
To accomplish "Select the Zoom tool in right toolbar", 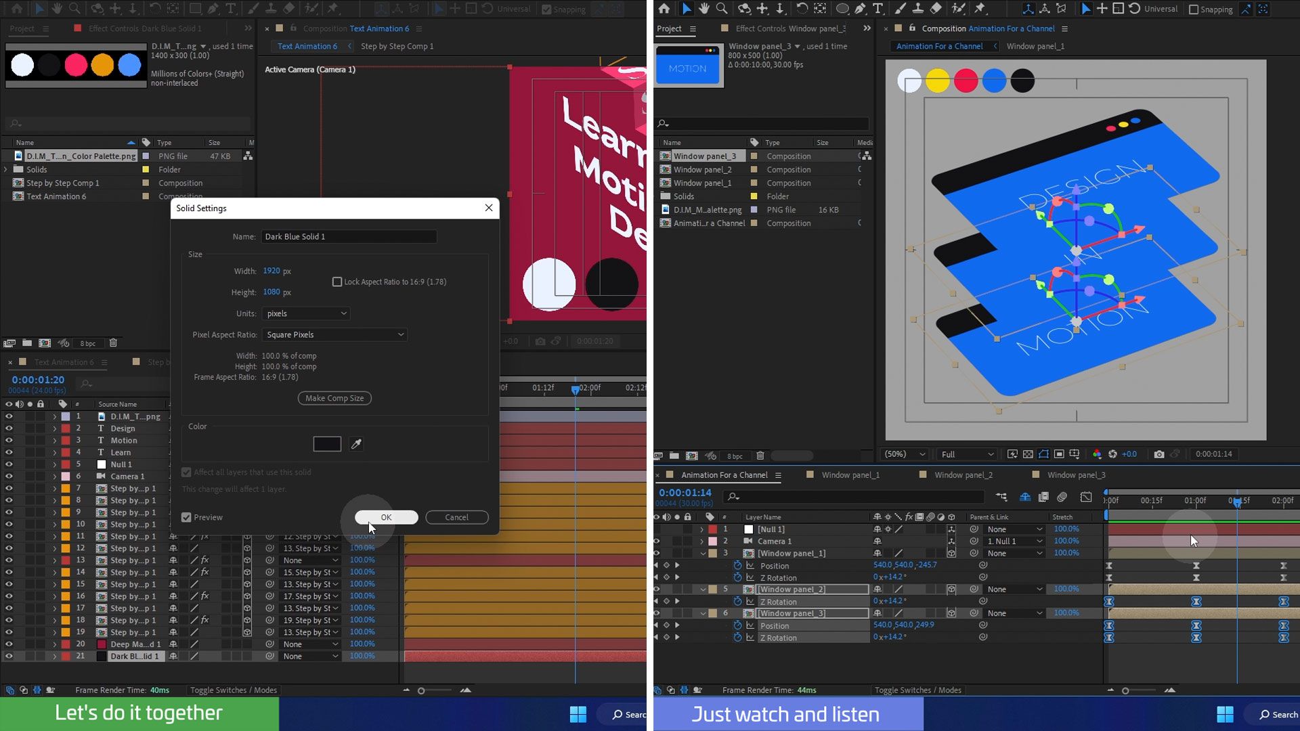I will pyautogui.click(x=722, y=9).
